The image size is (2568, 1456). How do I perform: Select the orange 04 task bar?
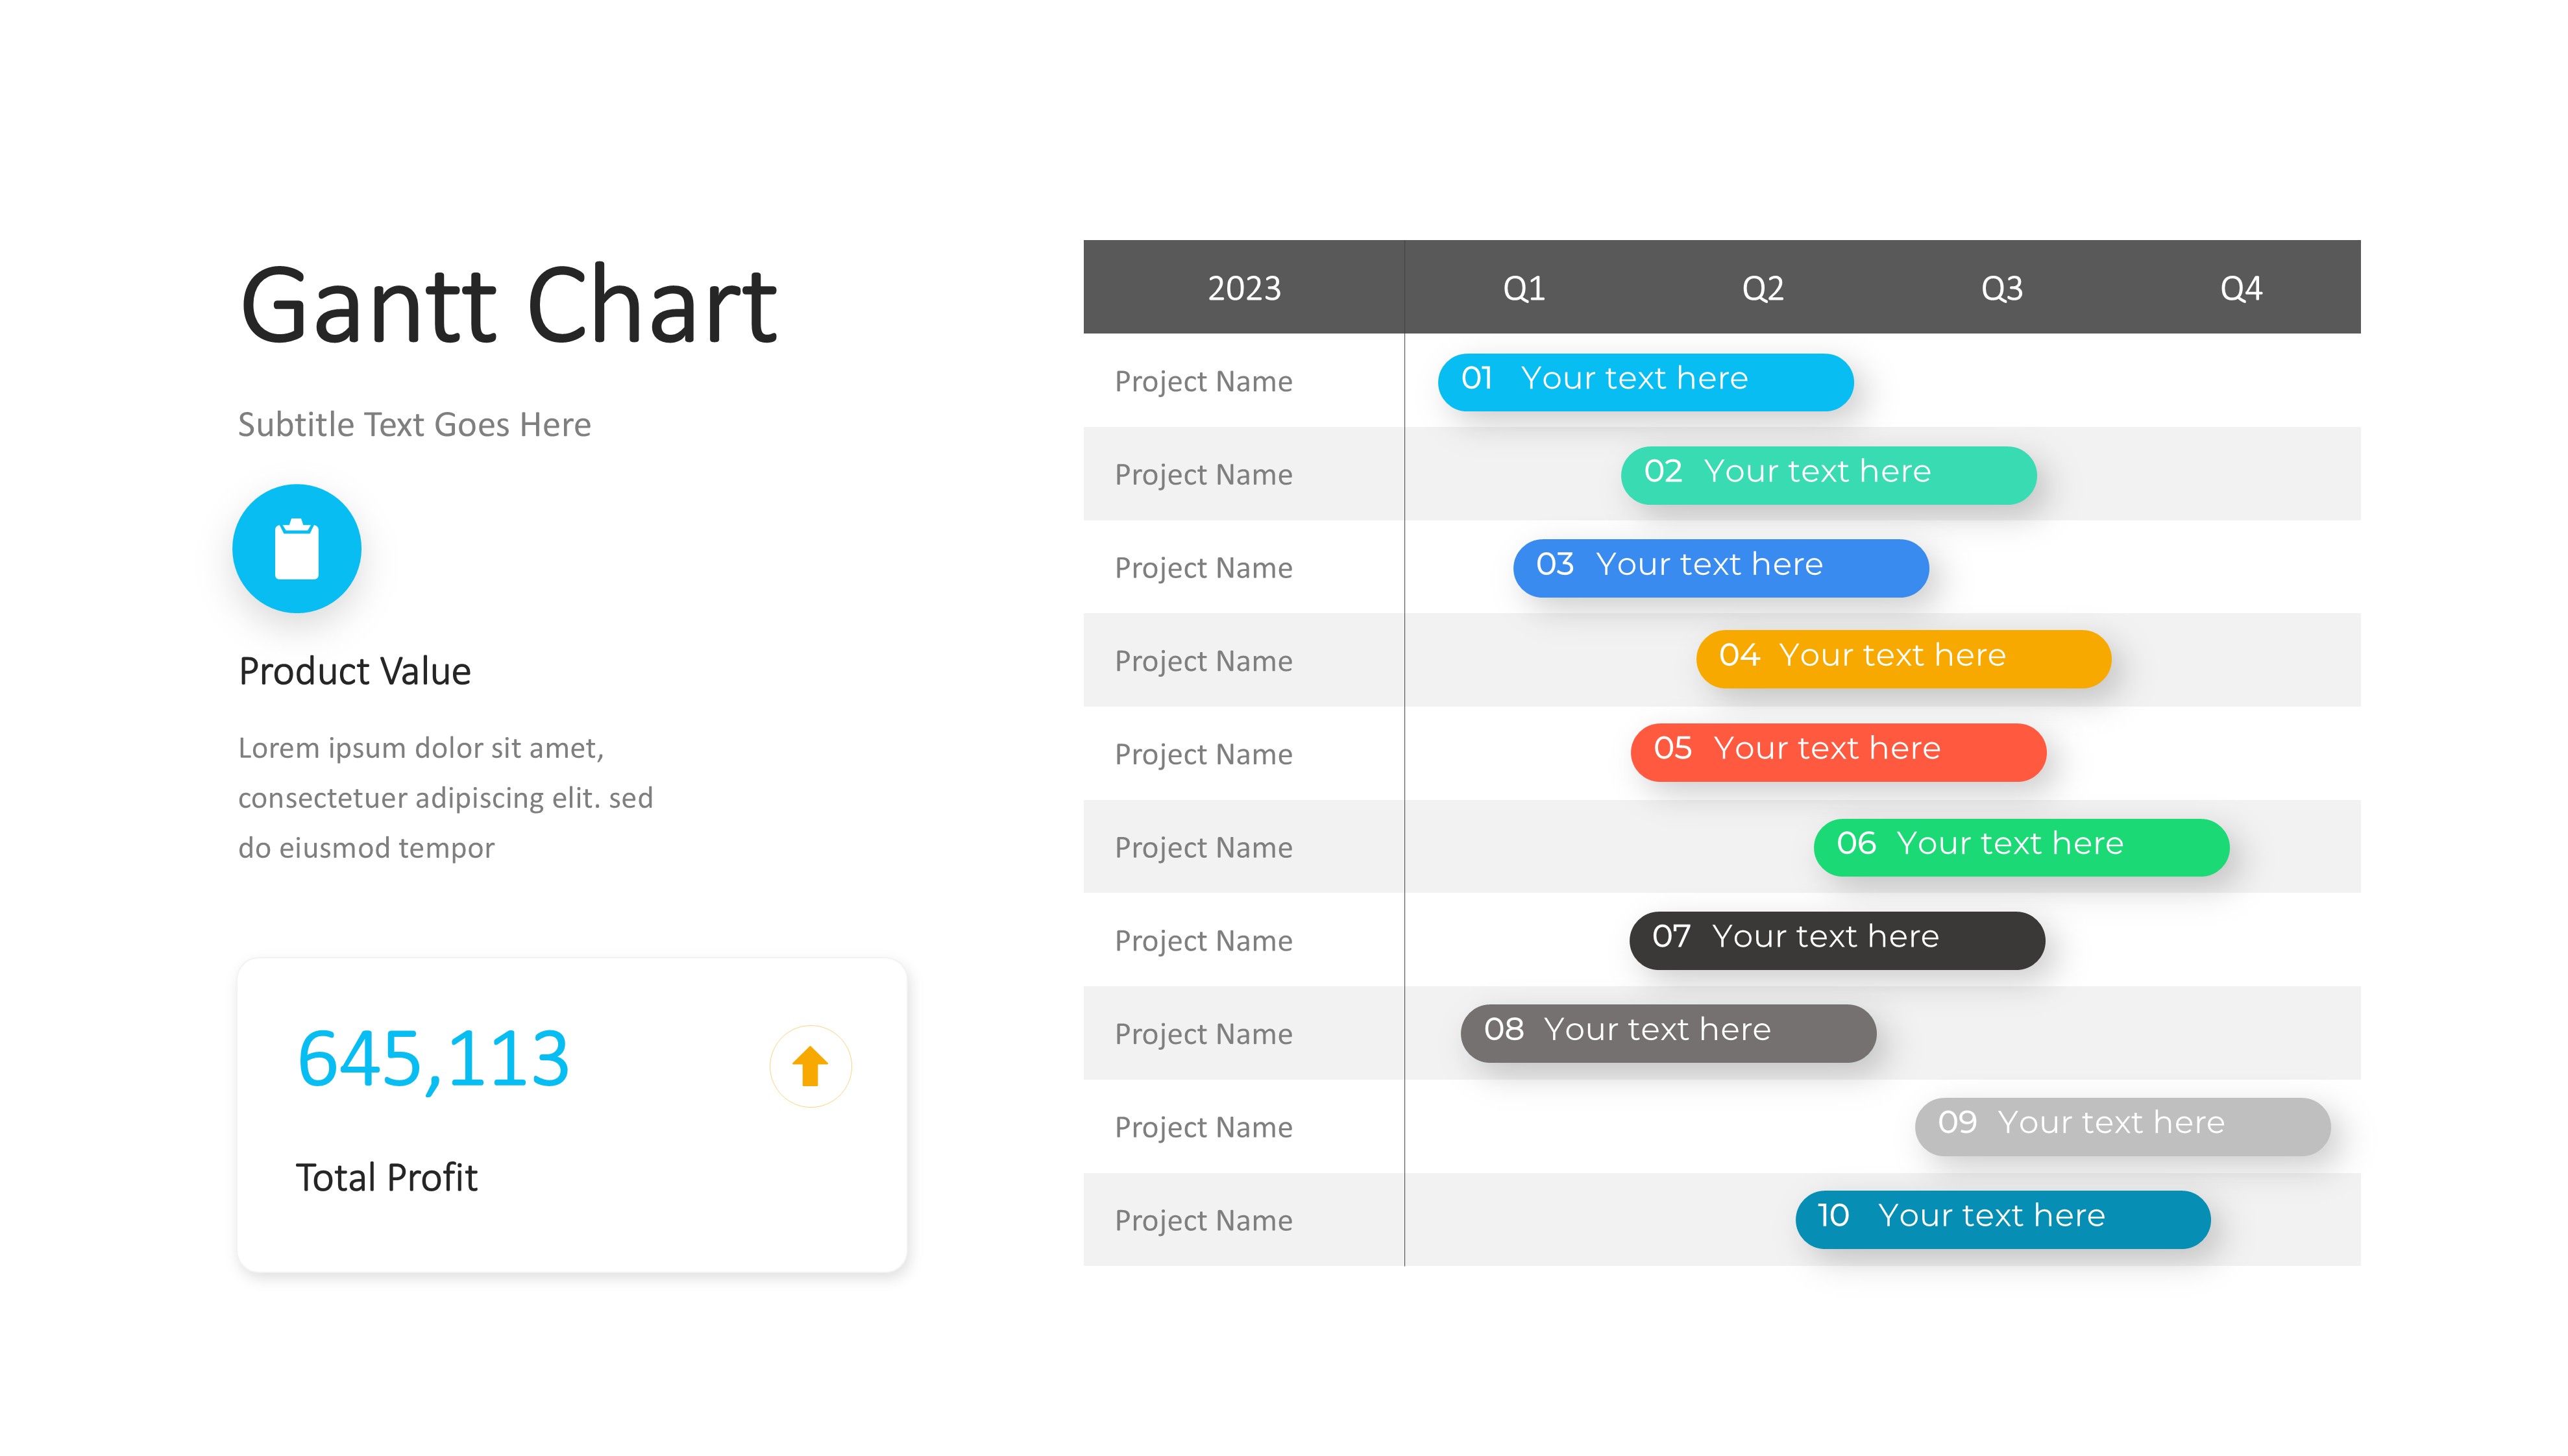pos(1903,658)
